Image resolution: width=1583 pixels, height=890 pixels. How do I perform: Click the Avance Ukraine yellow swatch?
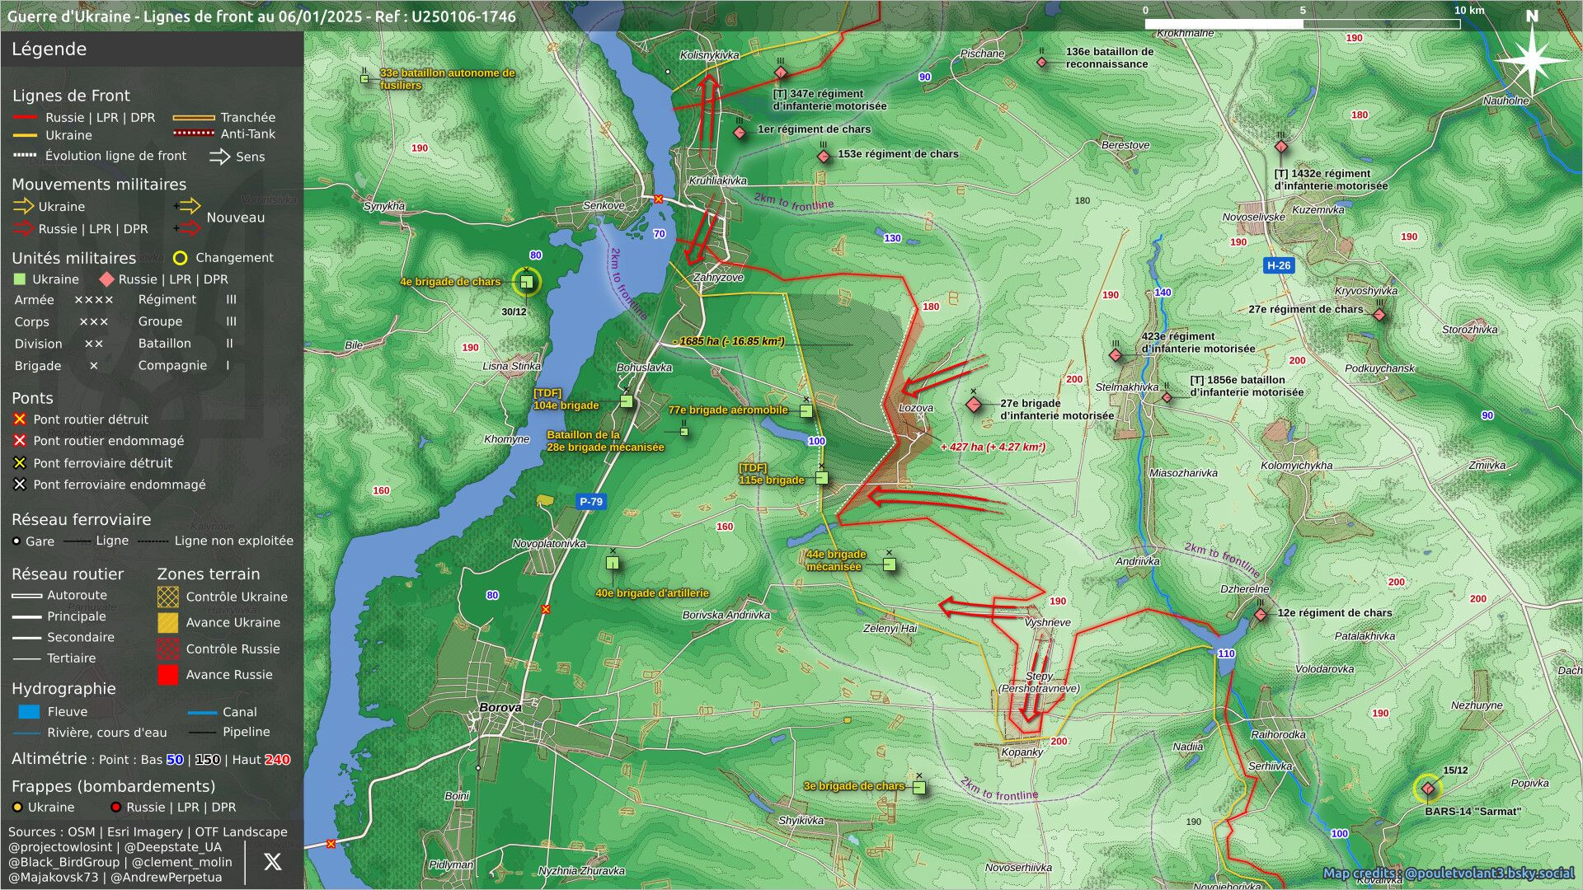[168, 622]
